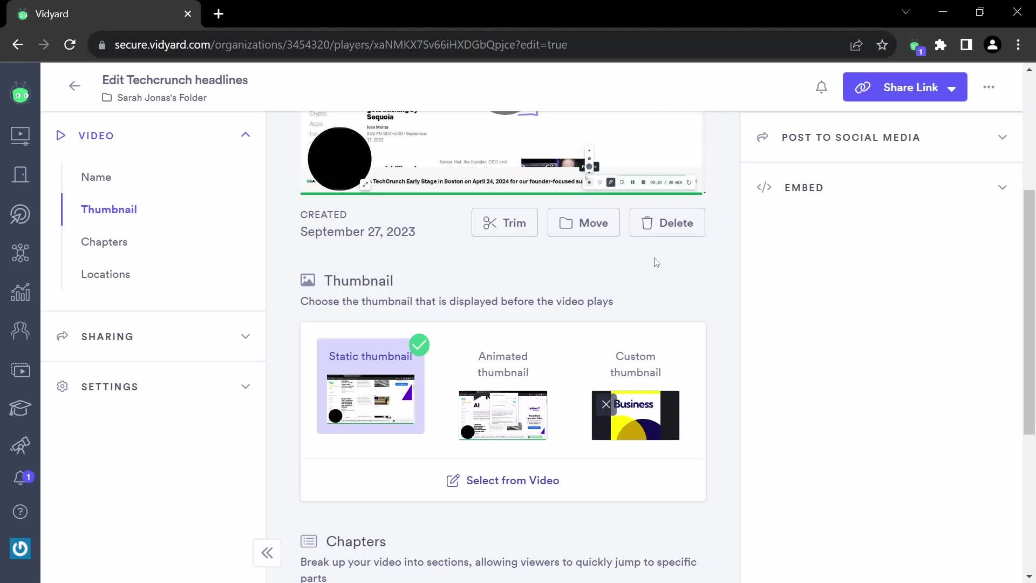Open a new browser tab
Viewport: 1036px width, 583px height.
[219, 14]
